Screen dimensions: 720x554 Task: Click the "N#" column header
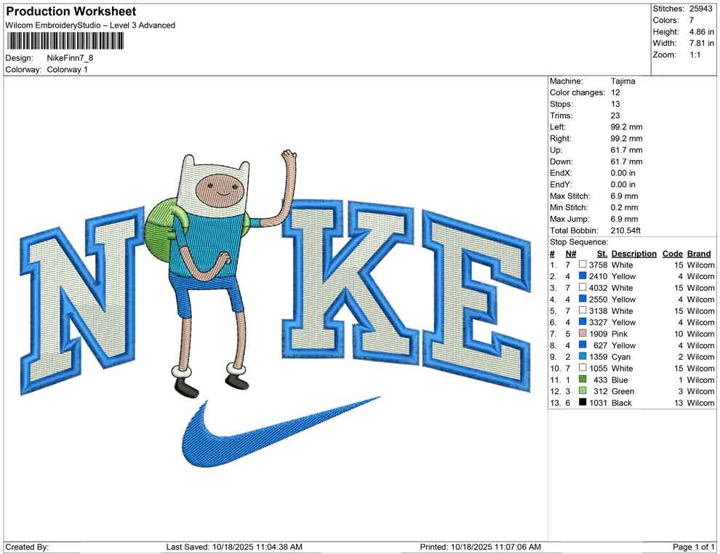click(571, 253)
